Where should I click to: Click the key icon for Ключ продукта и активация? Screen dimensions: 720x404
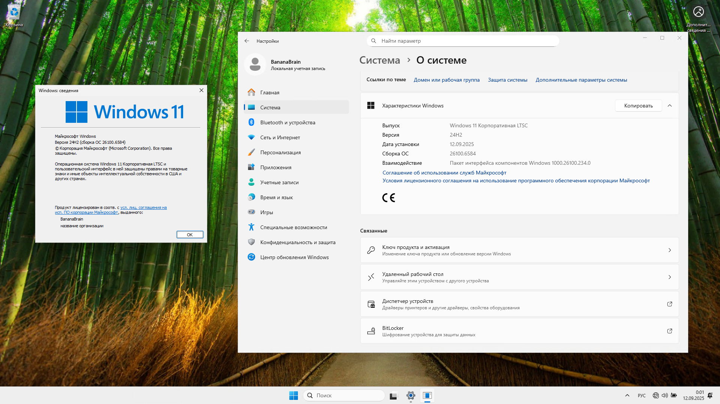pos(371,250)
